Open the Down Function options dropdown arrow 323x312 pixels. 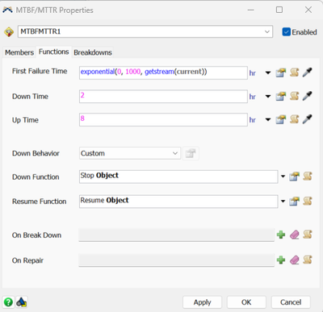coord(283,177)
